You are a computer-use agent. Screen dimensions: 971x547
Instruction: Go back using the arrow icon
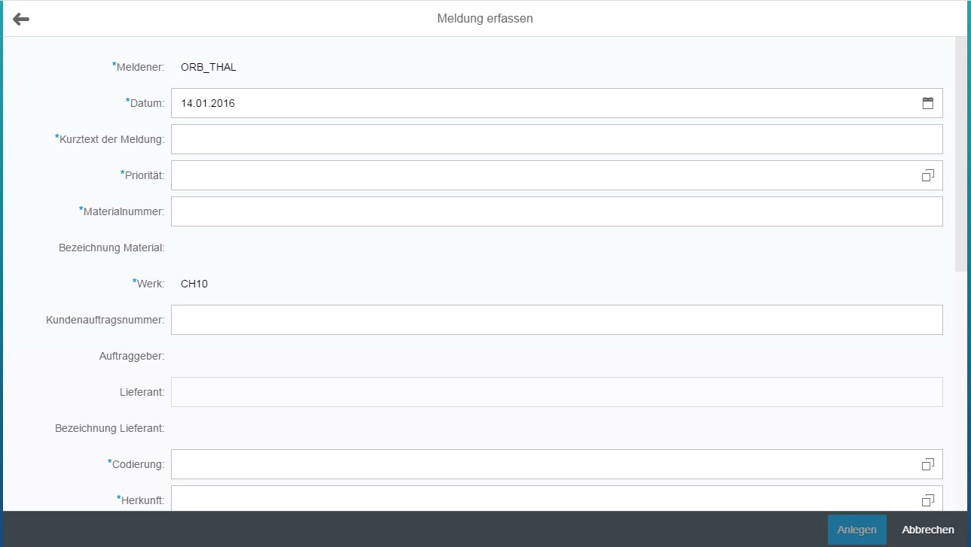21,19
